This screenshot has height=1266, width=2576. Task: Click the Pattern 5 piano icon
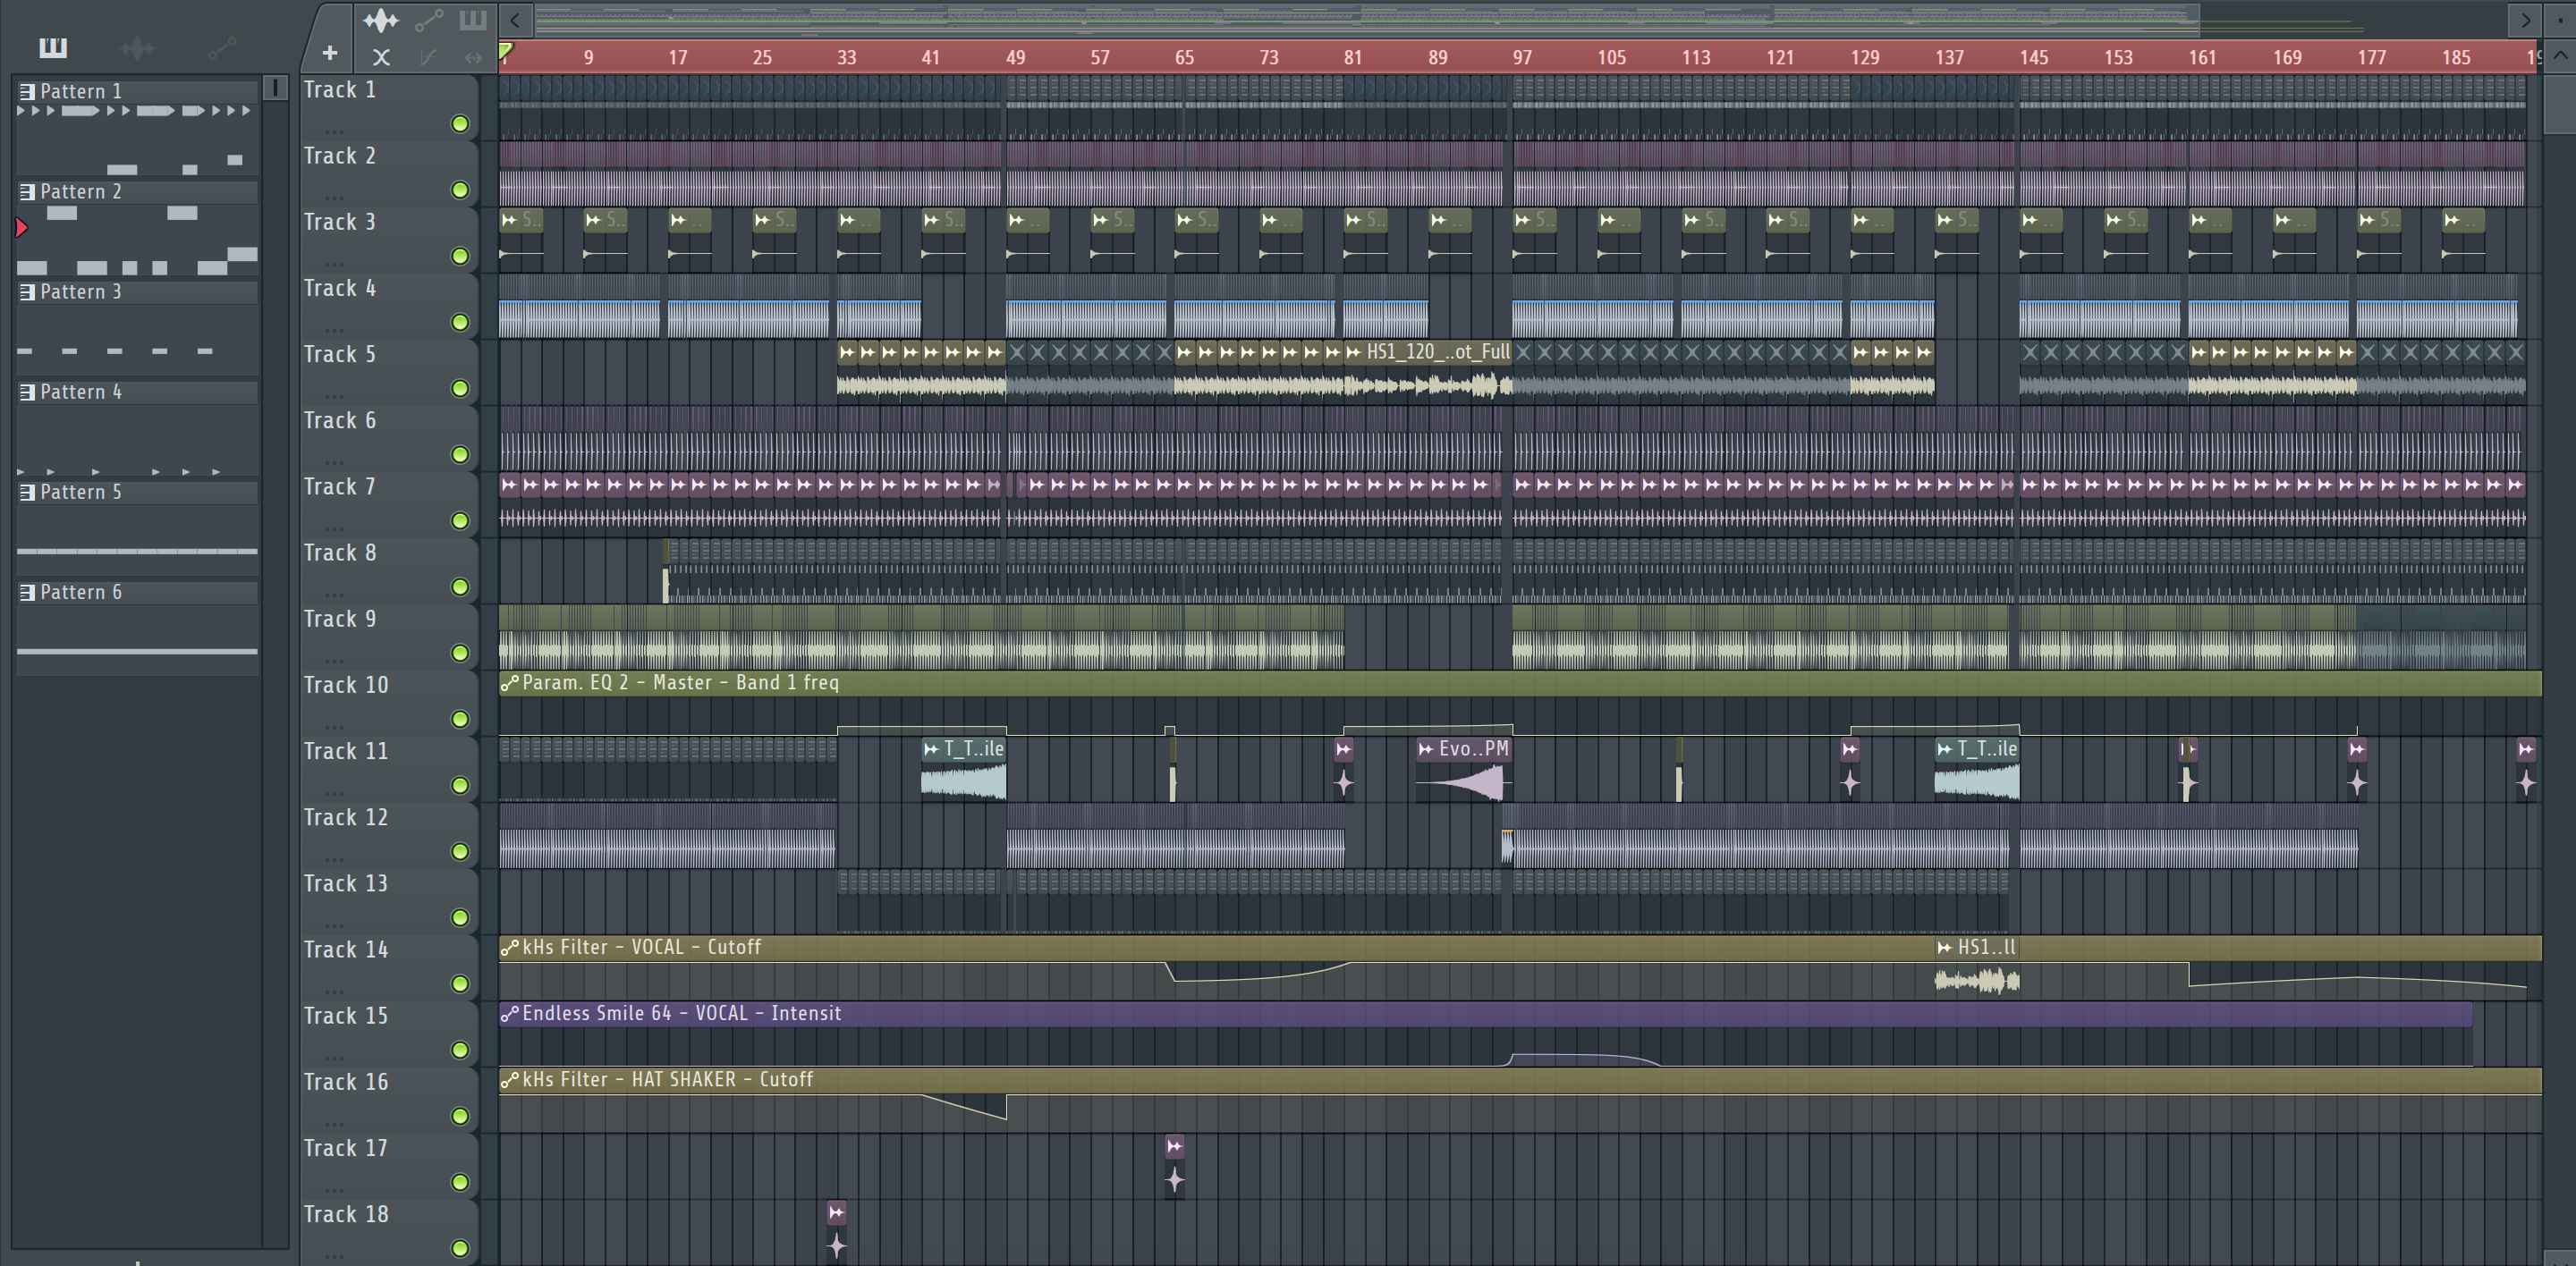(27, 492)
